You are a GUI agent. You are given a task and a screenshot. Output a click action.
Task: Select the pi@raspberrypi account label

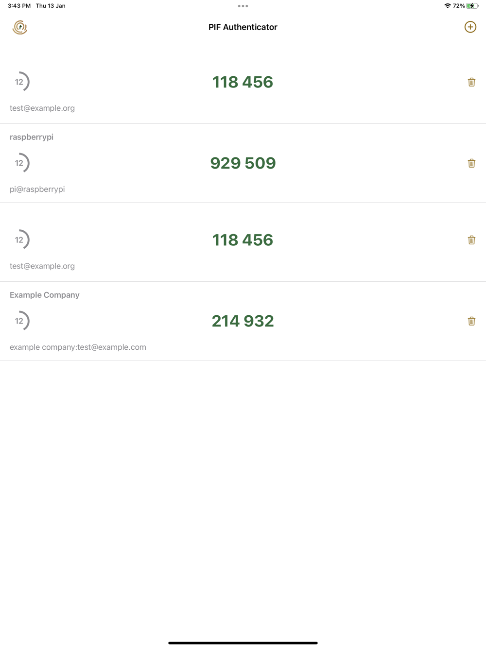pos(37,189)
